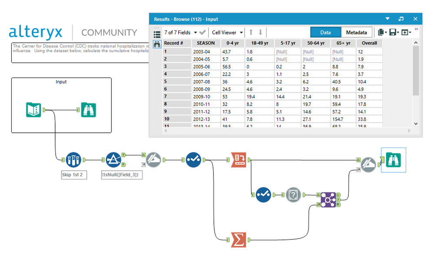Select the grey tool fed by the Filter's True output
This screenshot has height=268, width=434.
tap(154, 160)
